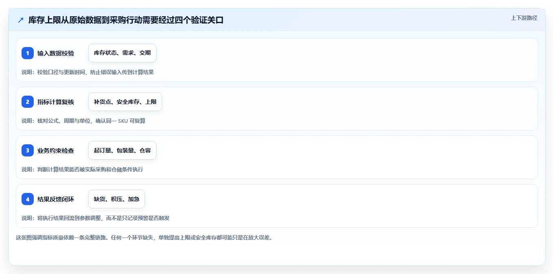Click the step 2 number badge
Image resolution: width=554 pixels, height=274 pixels.
tap(28, 102)
